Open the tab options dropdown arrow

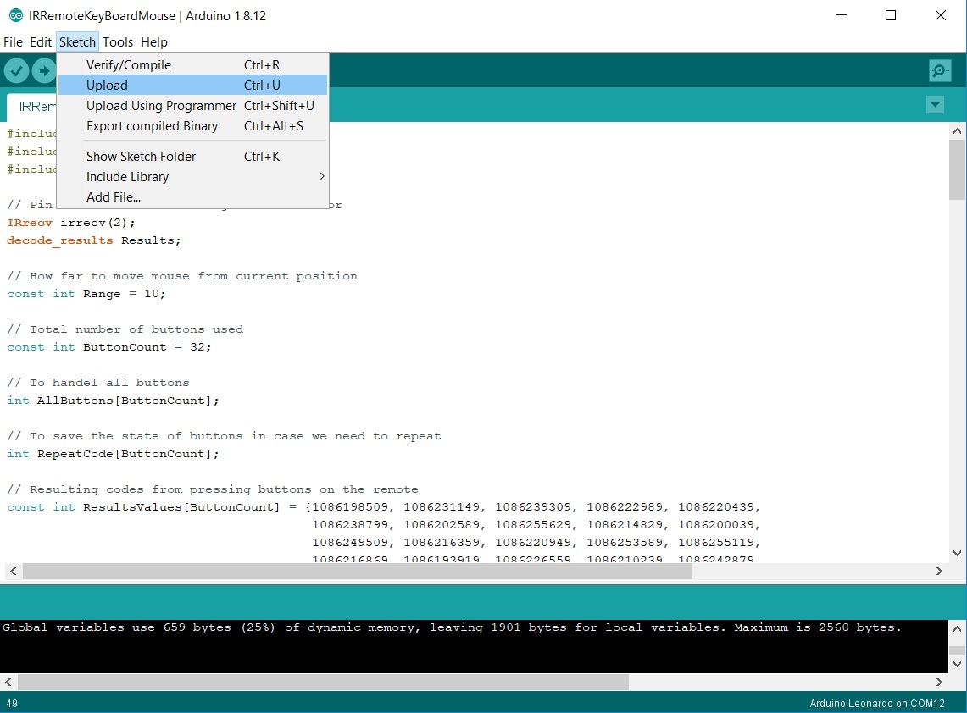(935, 105)
